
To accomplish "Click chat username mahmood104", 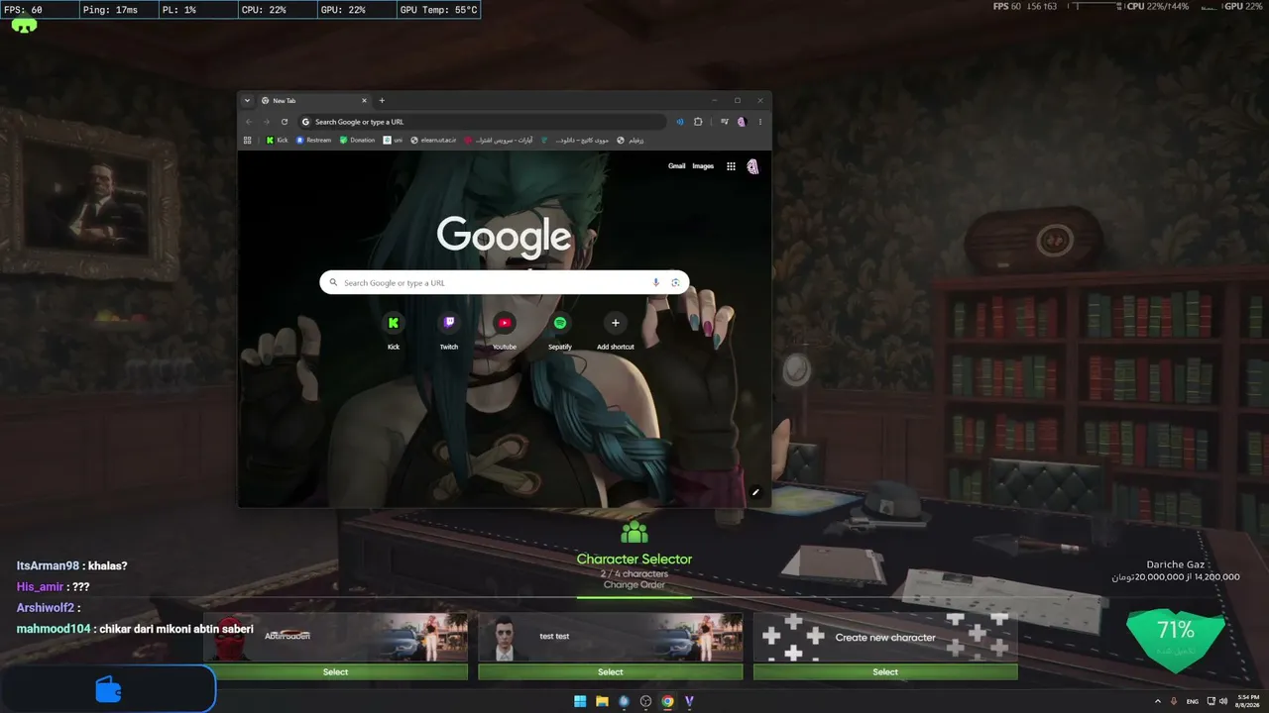I will (54, 629).
